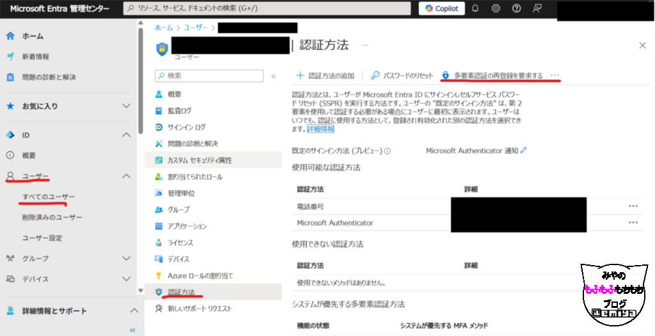Click the Microsoft Entra 管理センター title

pos(59,9)
